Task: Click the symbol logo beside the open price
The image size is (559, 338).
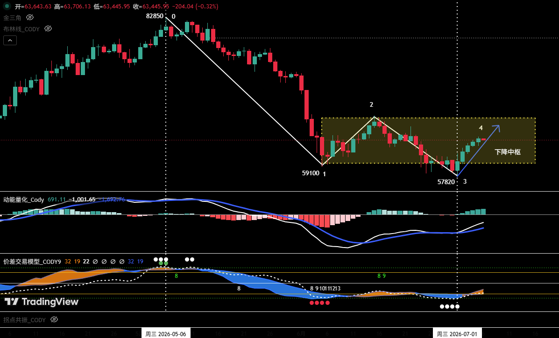Action: 7,6
